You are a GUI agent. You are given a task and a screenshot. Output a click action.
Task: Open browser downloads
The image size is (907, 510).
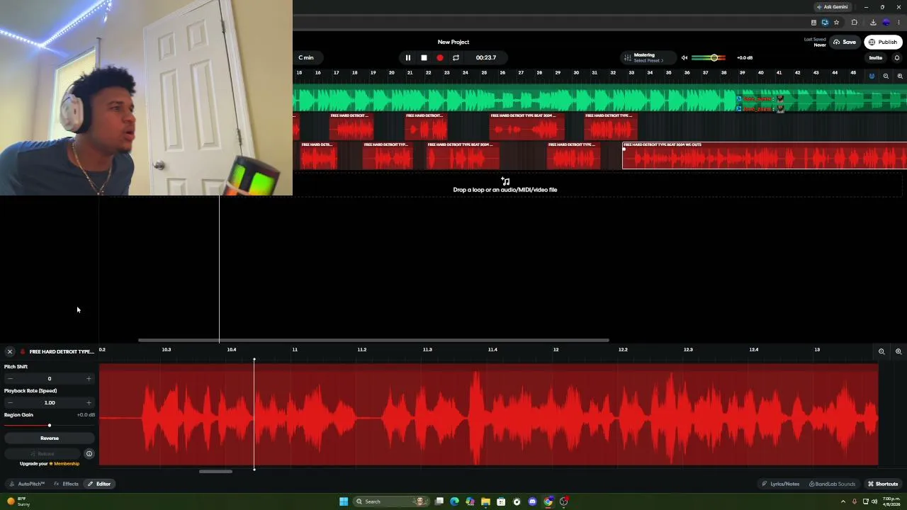tap(872, 22)
